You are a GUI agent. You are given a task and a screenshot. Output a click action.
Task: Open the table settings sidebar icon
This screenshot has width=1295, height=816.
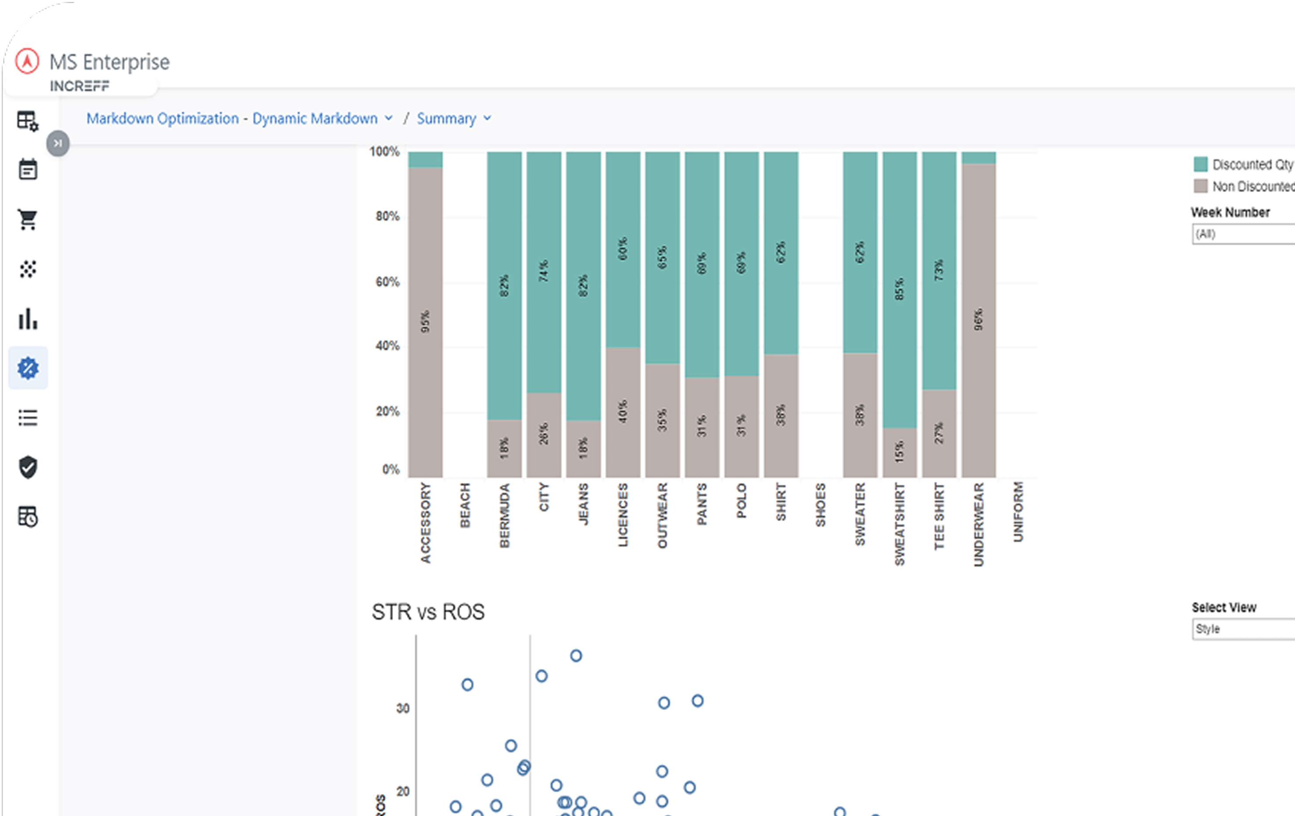(27, 121)
